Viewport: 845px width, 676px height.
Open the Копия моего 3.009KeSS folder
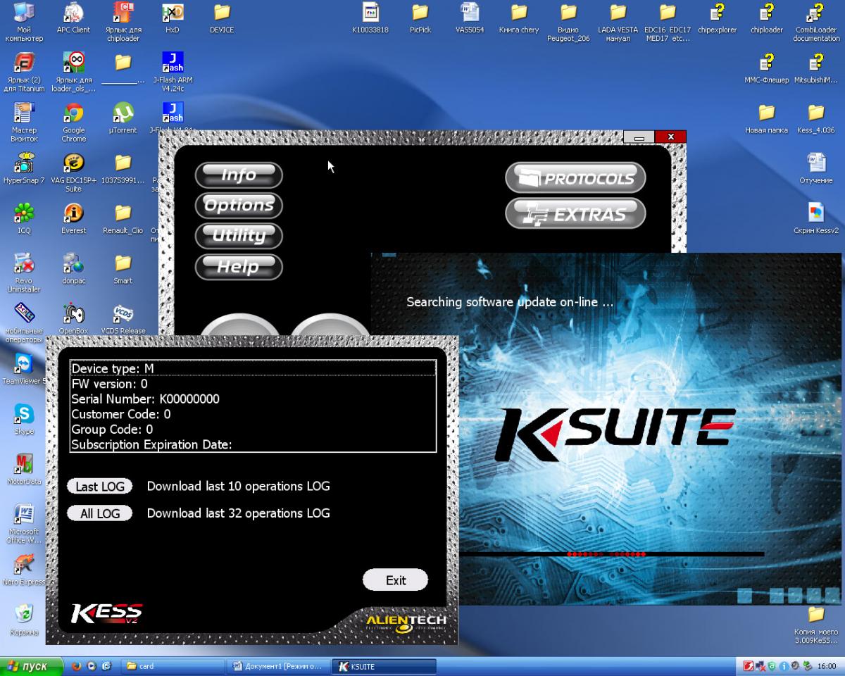pyautogui.click(x=816, y=625)
